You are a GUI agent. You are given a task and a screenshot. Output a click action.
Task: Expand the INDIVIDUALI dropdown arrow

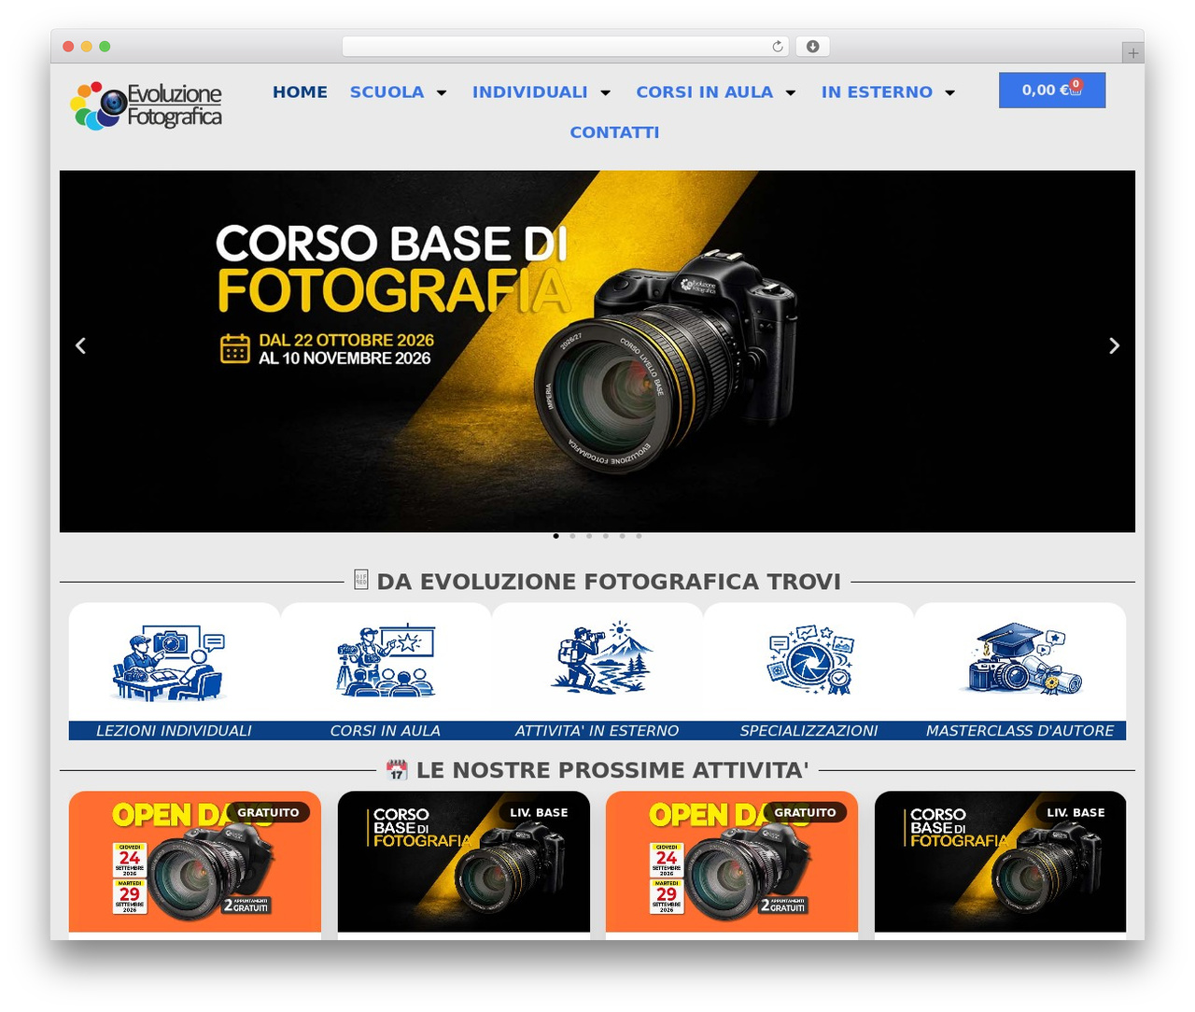click(x=605, y=93)
